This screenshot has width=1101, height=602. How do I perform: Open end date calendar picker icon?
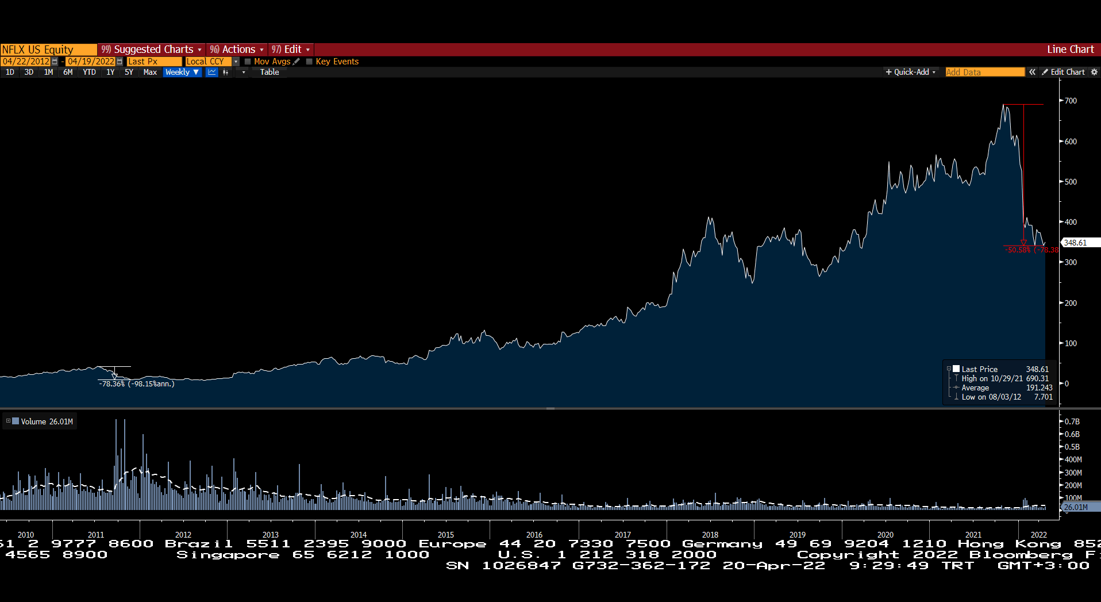pos(120,62)
